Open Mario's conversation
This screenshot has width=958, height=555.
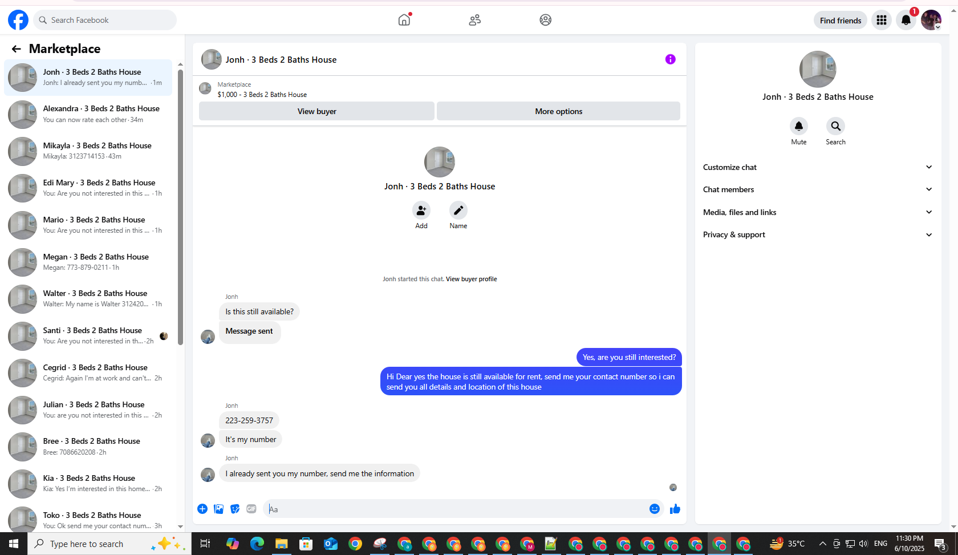coord(88,225)
